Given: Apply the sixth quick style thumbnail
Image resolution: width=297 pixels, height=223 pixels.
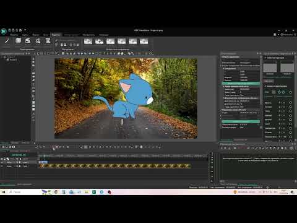Looking at the screenshot, I should click(144, 42).
